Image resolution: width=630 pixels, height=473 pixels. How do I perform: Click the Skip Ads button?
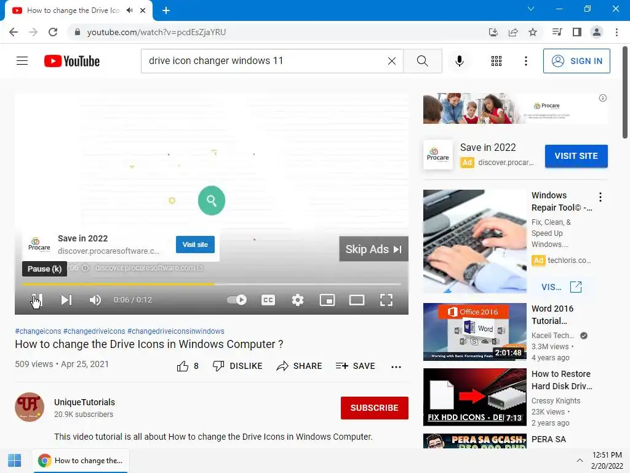pos(373,249)
